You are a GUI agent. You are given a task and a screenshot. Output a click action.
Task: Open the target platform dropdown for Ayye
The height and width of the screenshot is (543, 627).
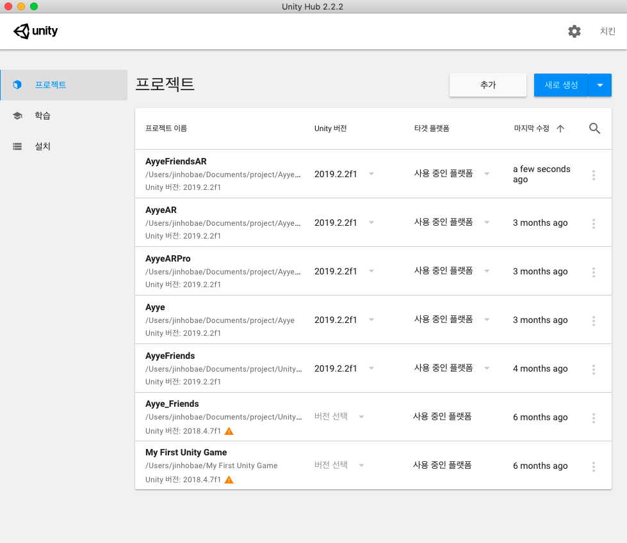(452, 319)
